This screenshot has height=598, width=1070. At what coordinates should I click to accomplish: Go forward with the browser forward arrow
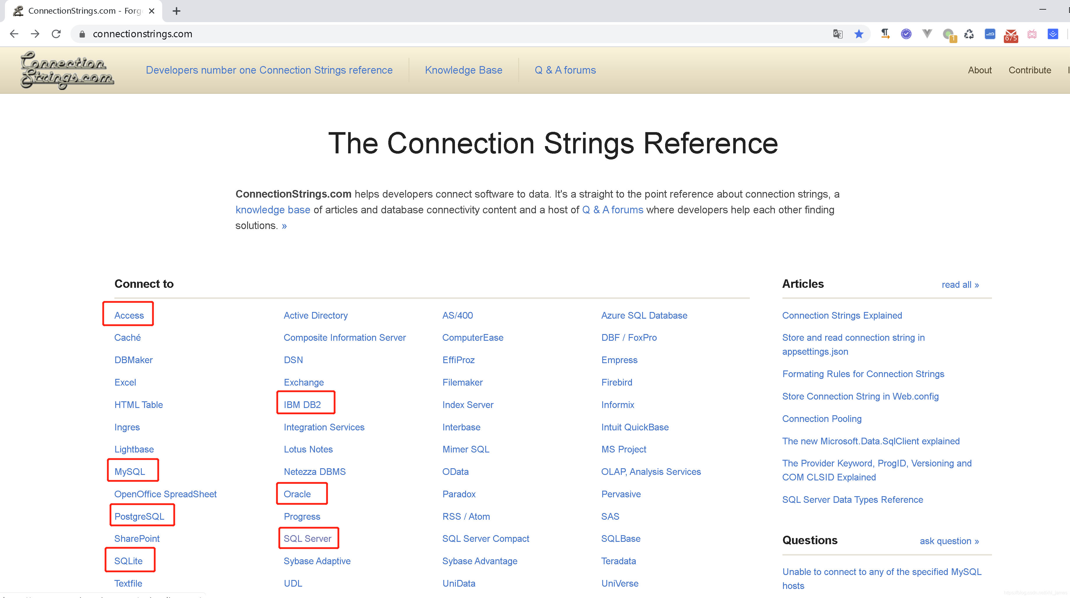[35, 34]
